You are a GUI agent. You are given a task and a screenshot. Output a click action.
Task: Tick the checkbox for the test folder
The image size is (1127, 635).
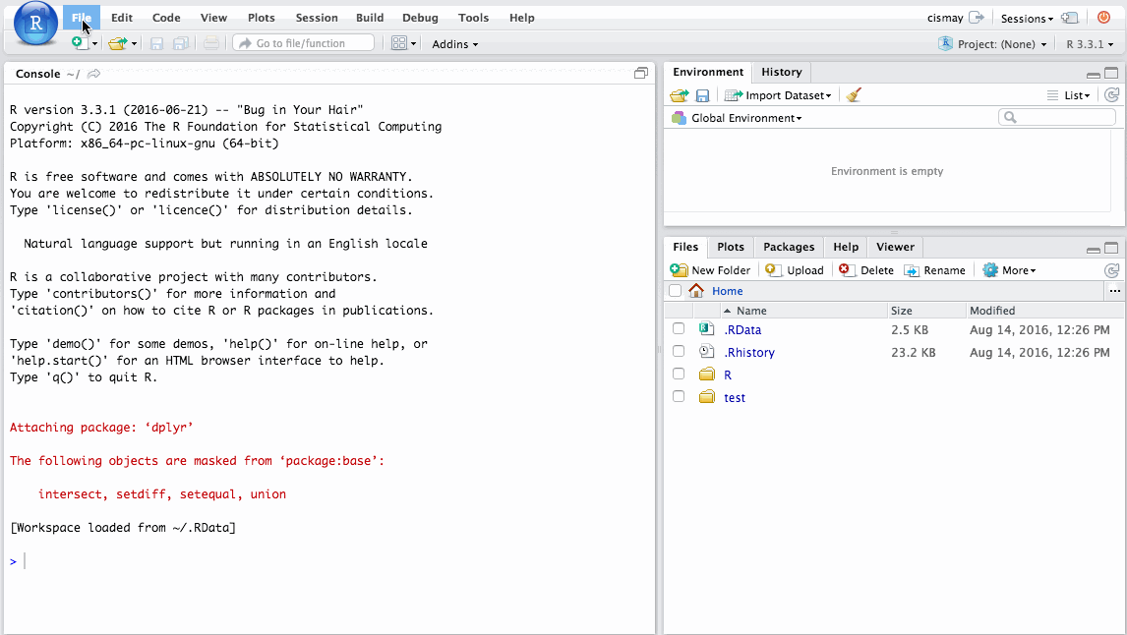coord(679,397)
